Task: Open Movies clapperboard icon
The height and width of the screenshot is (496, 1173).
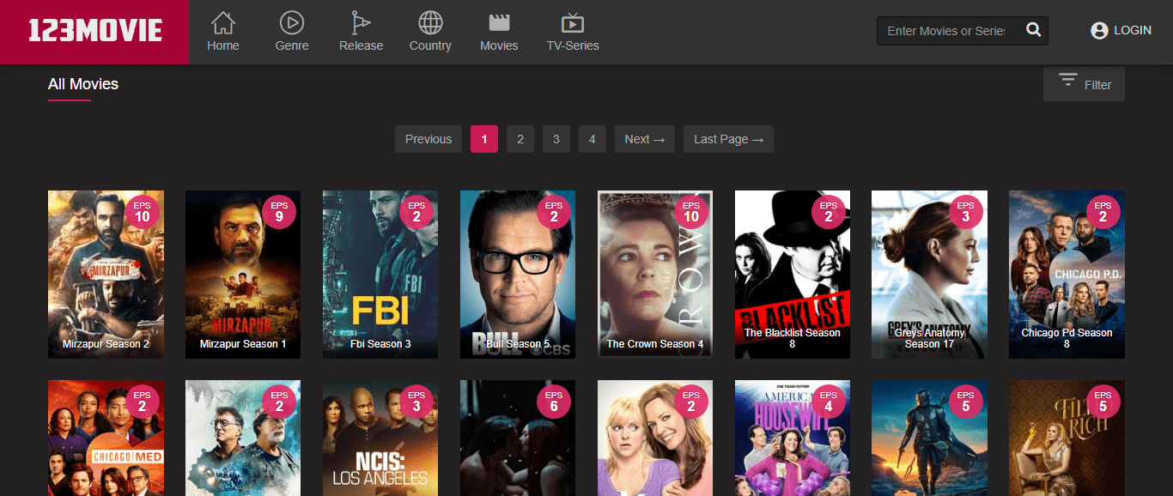Action: [499, 22]
